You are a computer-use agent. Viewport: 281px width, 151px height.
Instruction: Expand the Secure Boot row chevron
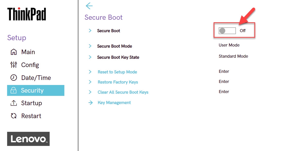pyautogui.click(x=90, y=31)
